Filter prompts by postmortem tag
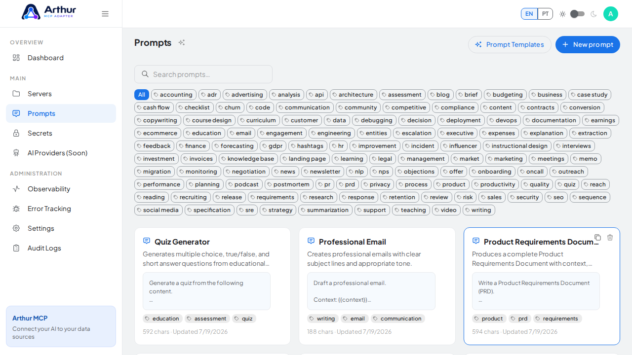This screenshot has width=632, height=355. 289,184
